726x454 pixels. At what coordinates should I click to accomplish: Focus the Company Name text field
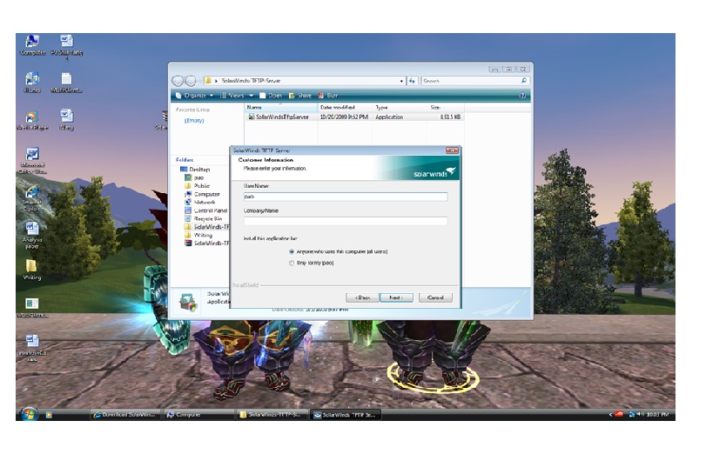346,221
